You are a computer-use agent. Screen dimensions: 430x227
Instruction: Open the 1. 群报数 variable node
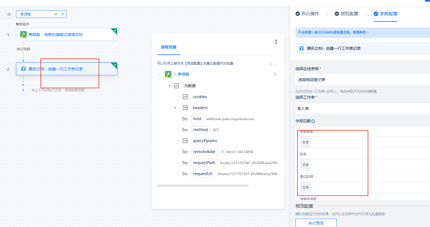coord(182,74)
